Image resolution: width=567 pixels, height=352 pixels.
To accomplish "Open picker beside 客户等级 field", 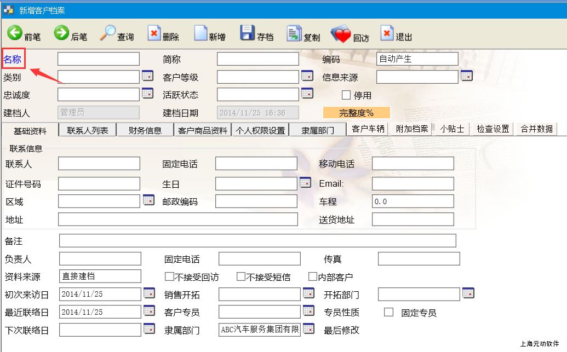I will [x=307, y=76].
